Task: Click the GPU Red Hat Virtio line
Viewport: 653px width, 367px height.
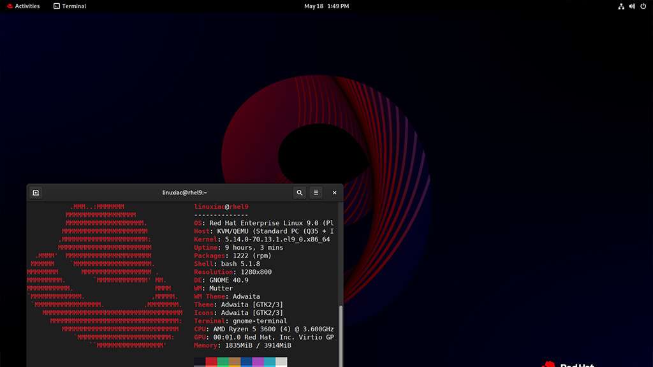Action: [264, 337]
